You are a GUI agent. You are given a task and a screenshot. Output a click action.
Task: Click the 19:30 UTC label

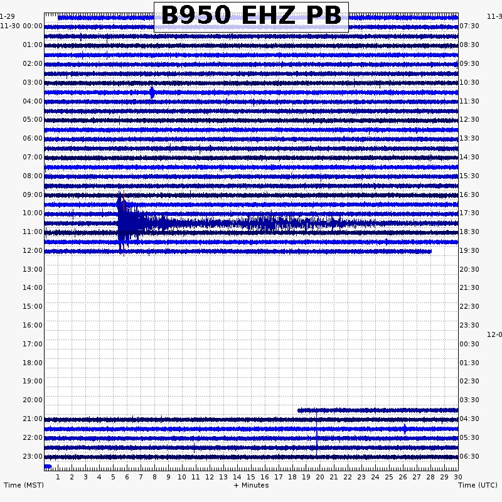coord(469,250)
